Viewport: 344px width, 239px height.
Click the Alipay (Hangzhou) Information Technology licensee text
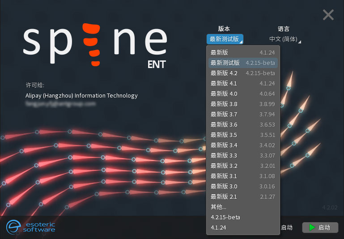click(x=81, y=96)
